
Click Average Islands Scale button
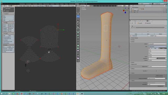[x=8, y=39]
